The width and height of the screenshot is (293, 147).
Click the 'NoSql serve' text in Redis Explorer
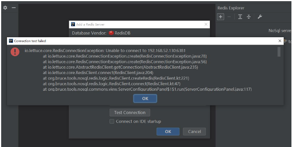pos(279,31)
